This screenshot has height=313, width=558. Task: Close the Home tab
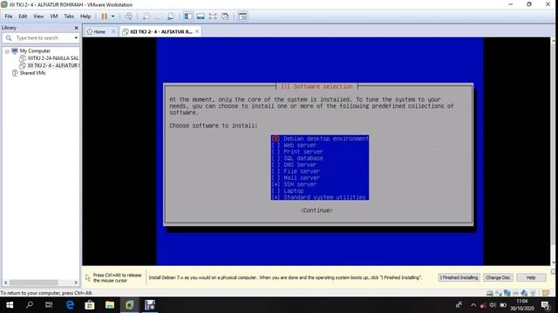113,31
